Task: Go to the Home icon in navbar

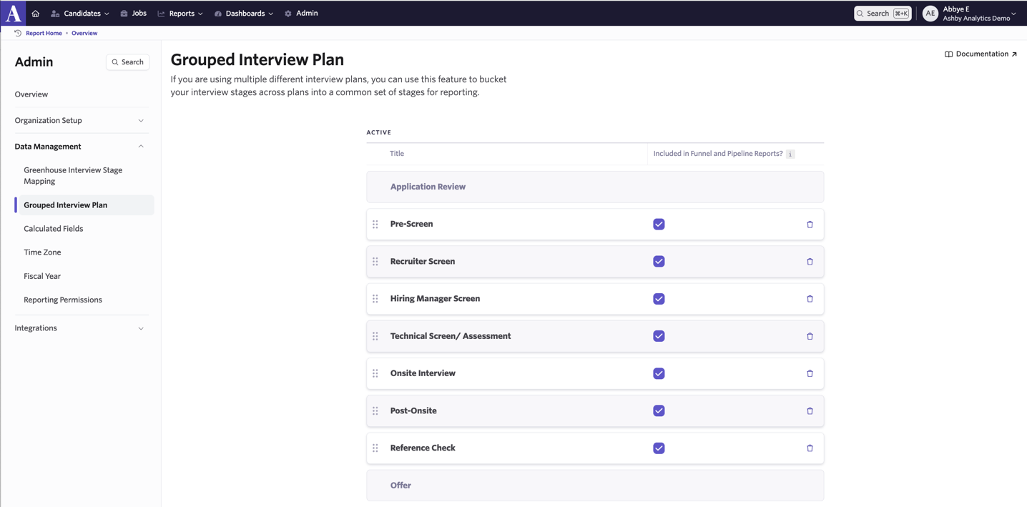Action: pyautogui.click(x=35, y=14)
